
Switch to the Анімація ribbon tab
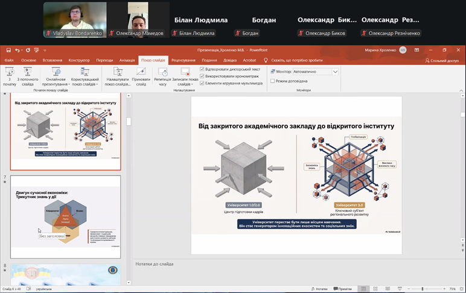pyautogui.click(x=127, y=60)
